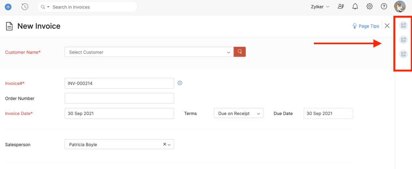Click the Order Number input field
This screenshot has width=412, height=169.
coord(119,98)
